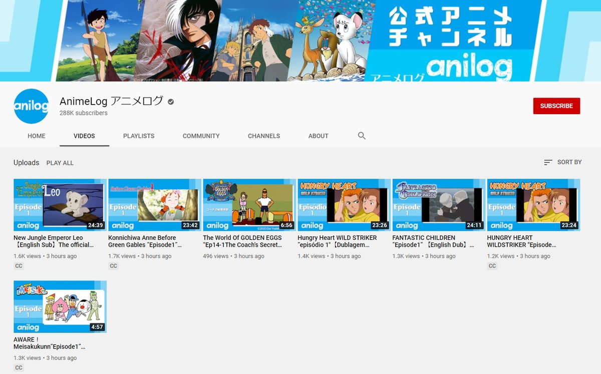Open Hungry Heart WILD STRIKER episódio 1 title
Screen dimensions: 601x374
(x=337, y=241)
